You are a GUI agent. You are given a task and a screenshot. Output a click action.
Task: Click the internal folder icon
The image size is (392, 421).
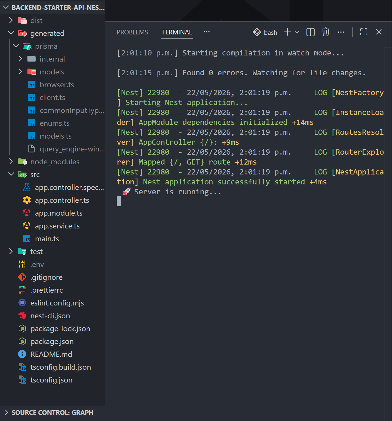coord(32,59)
